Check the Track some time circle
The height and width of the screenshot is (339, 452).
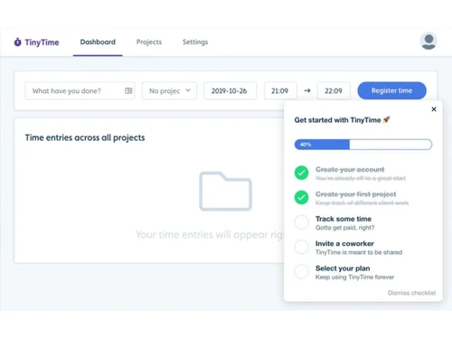pos(301,222)
